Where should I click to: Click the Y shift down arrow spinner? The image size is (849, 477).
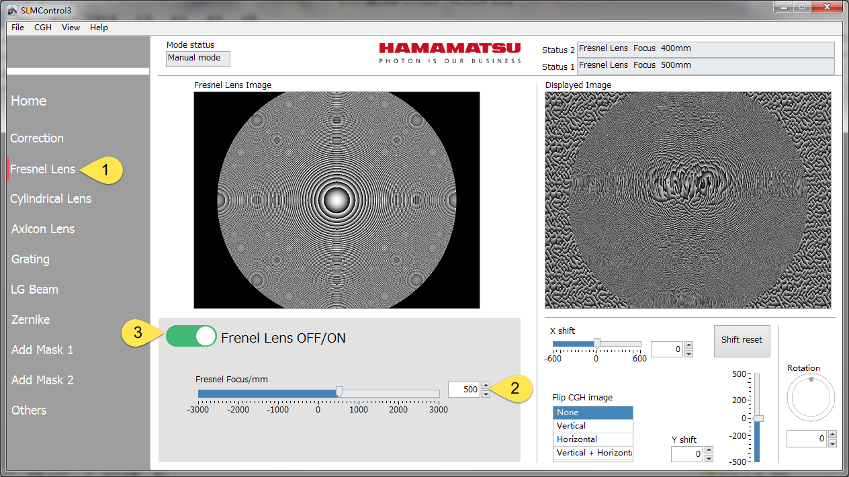708,458
